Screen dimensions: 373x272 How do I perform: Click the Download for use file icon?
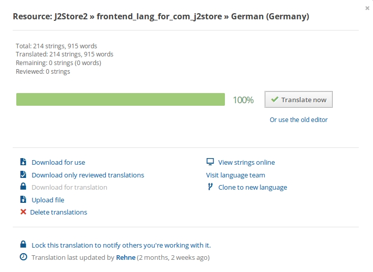[23, 162]
